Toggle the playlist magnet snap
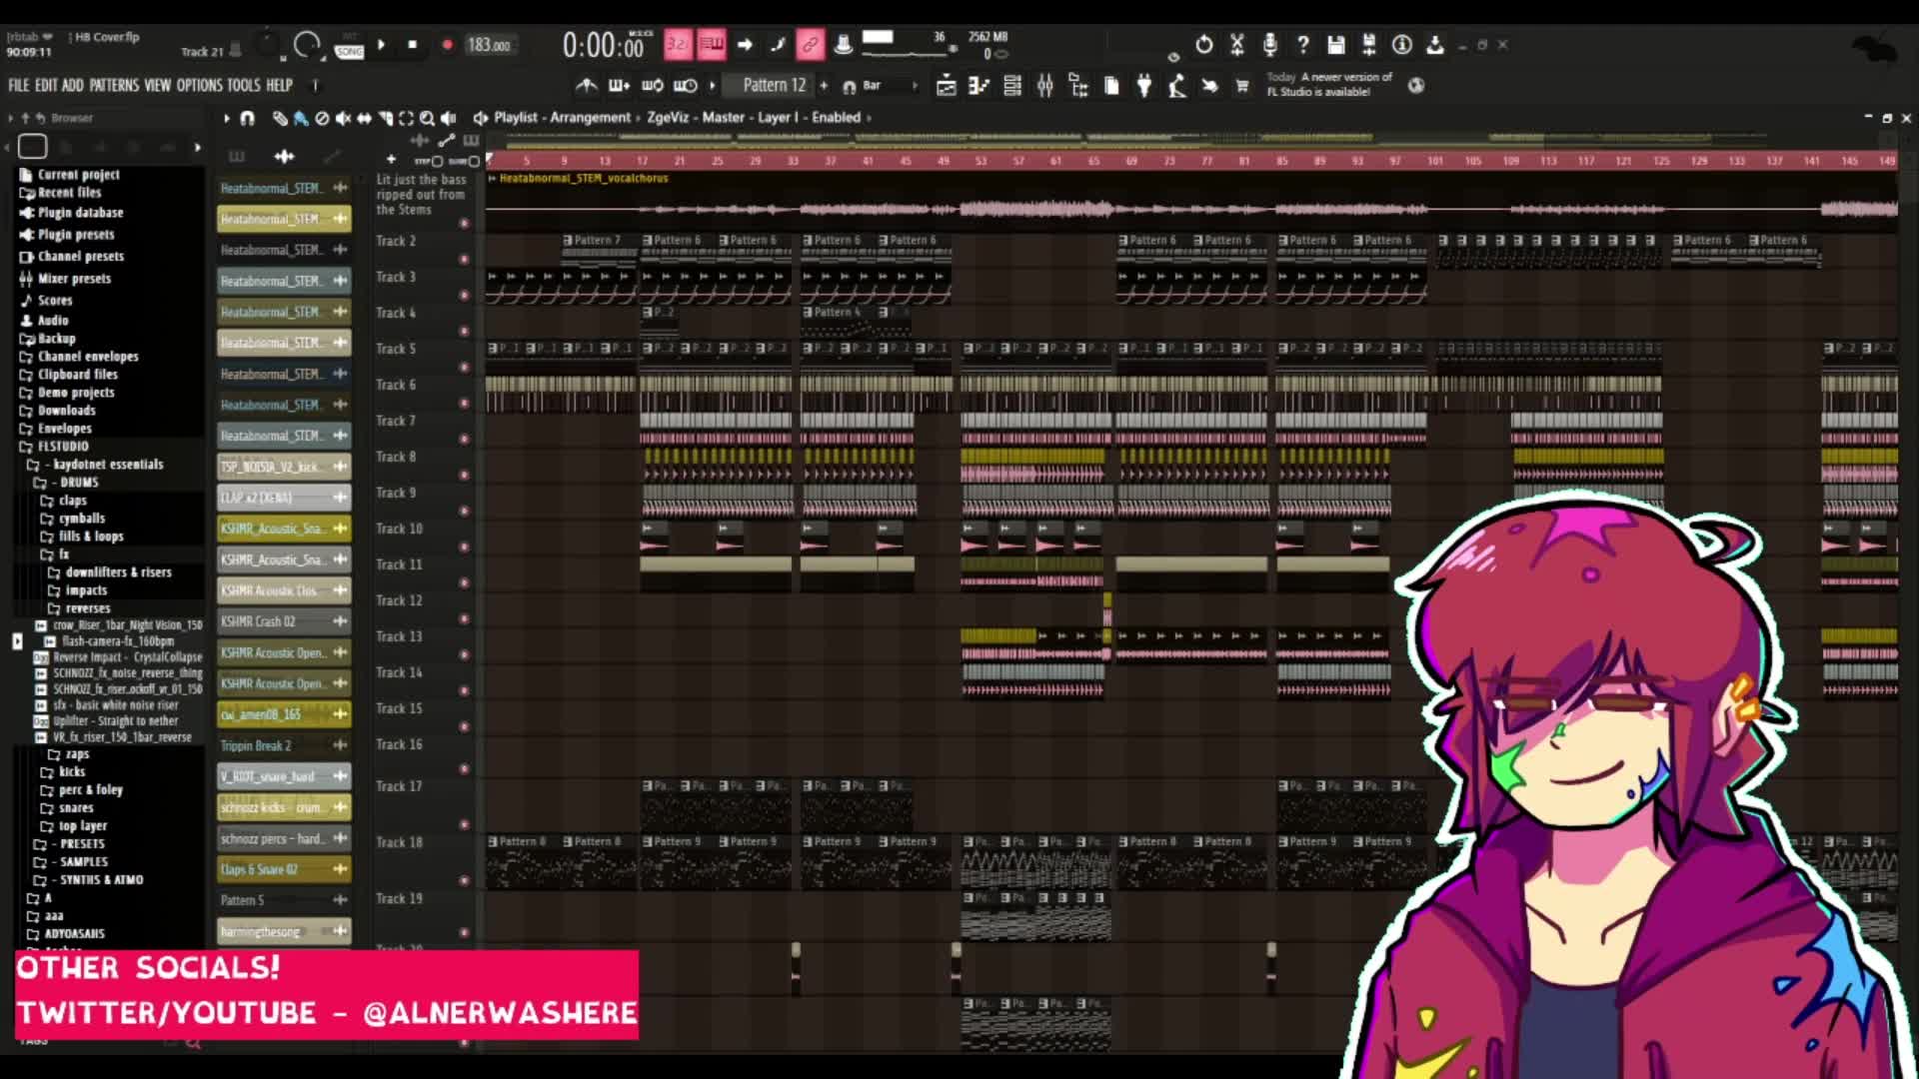 (248, 118)
